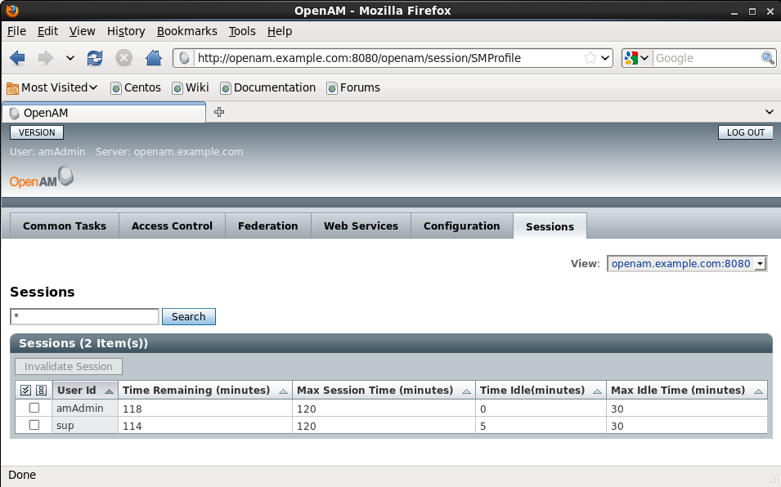Select the Sessions tab
781x487 pixels.
[x=550, y=226]
